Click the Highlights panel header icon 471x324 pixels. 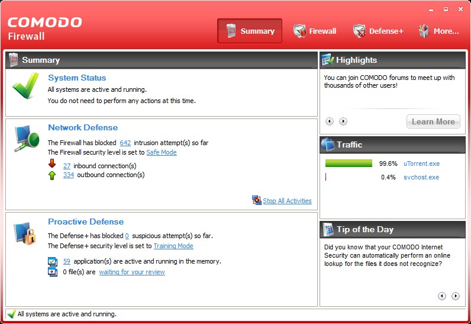[327, 59]
